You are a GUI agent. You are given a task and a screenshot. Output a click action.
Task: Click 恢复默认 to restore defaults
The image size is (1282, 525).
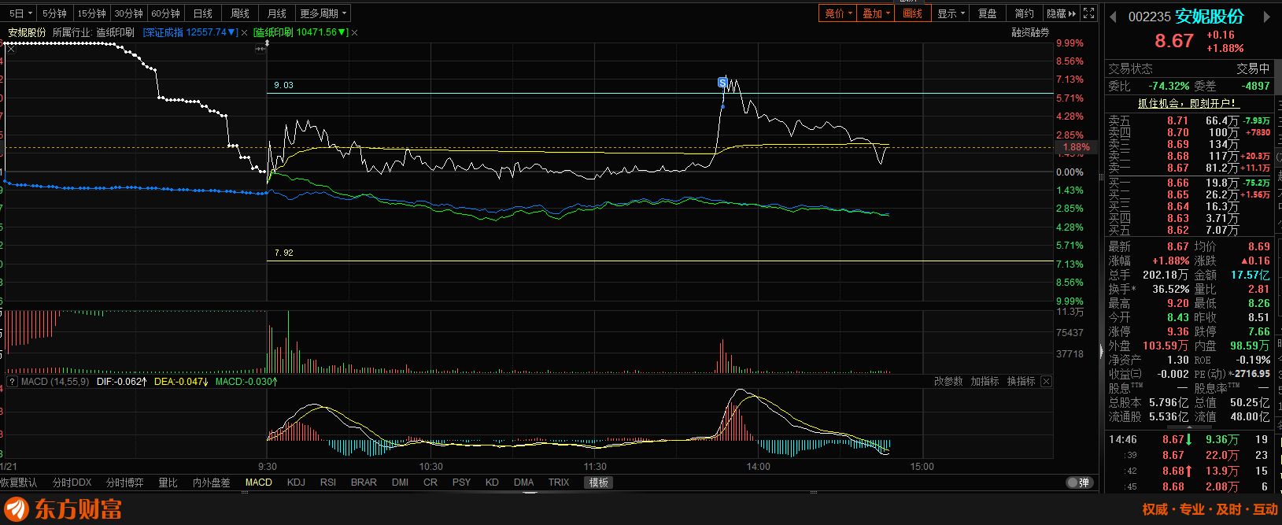click(17, 482)
